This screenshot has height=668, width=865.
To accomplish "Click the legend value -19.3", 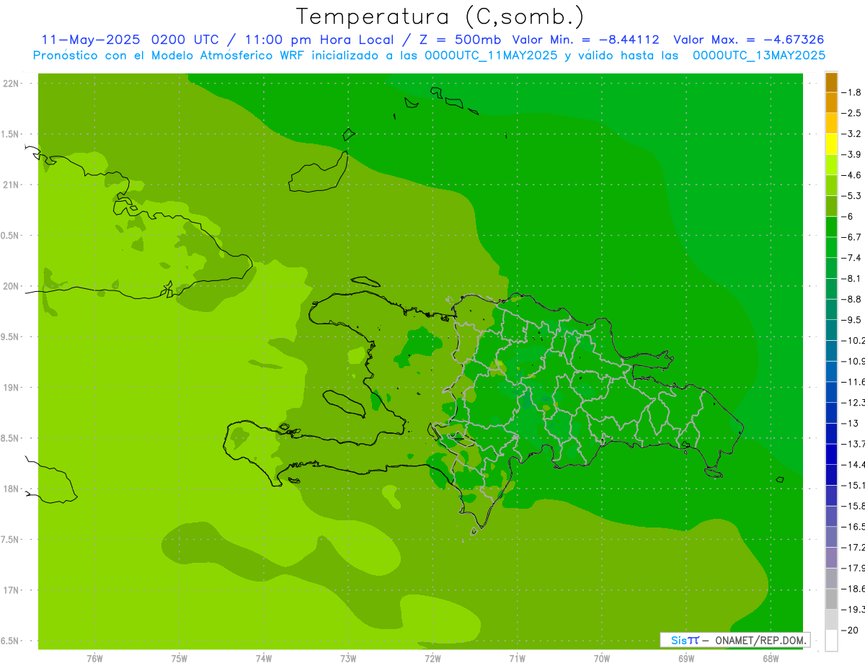I will coord(852,610).
